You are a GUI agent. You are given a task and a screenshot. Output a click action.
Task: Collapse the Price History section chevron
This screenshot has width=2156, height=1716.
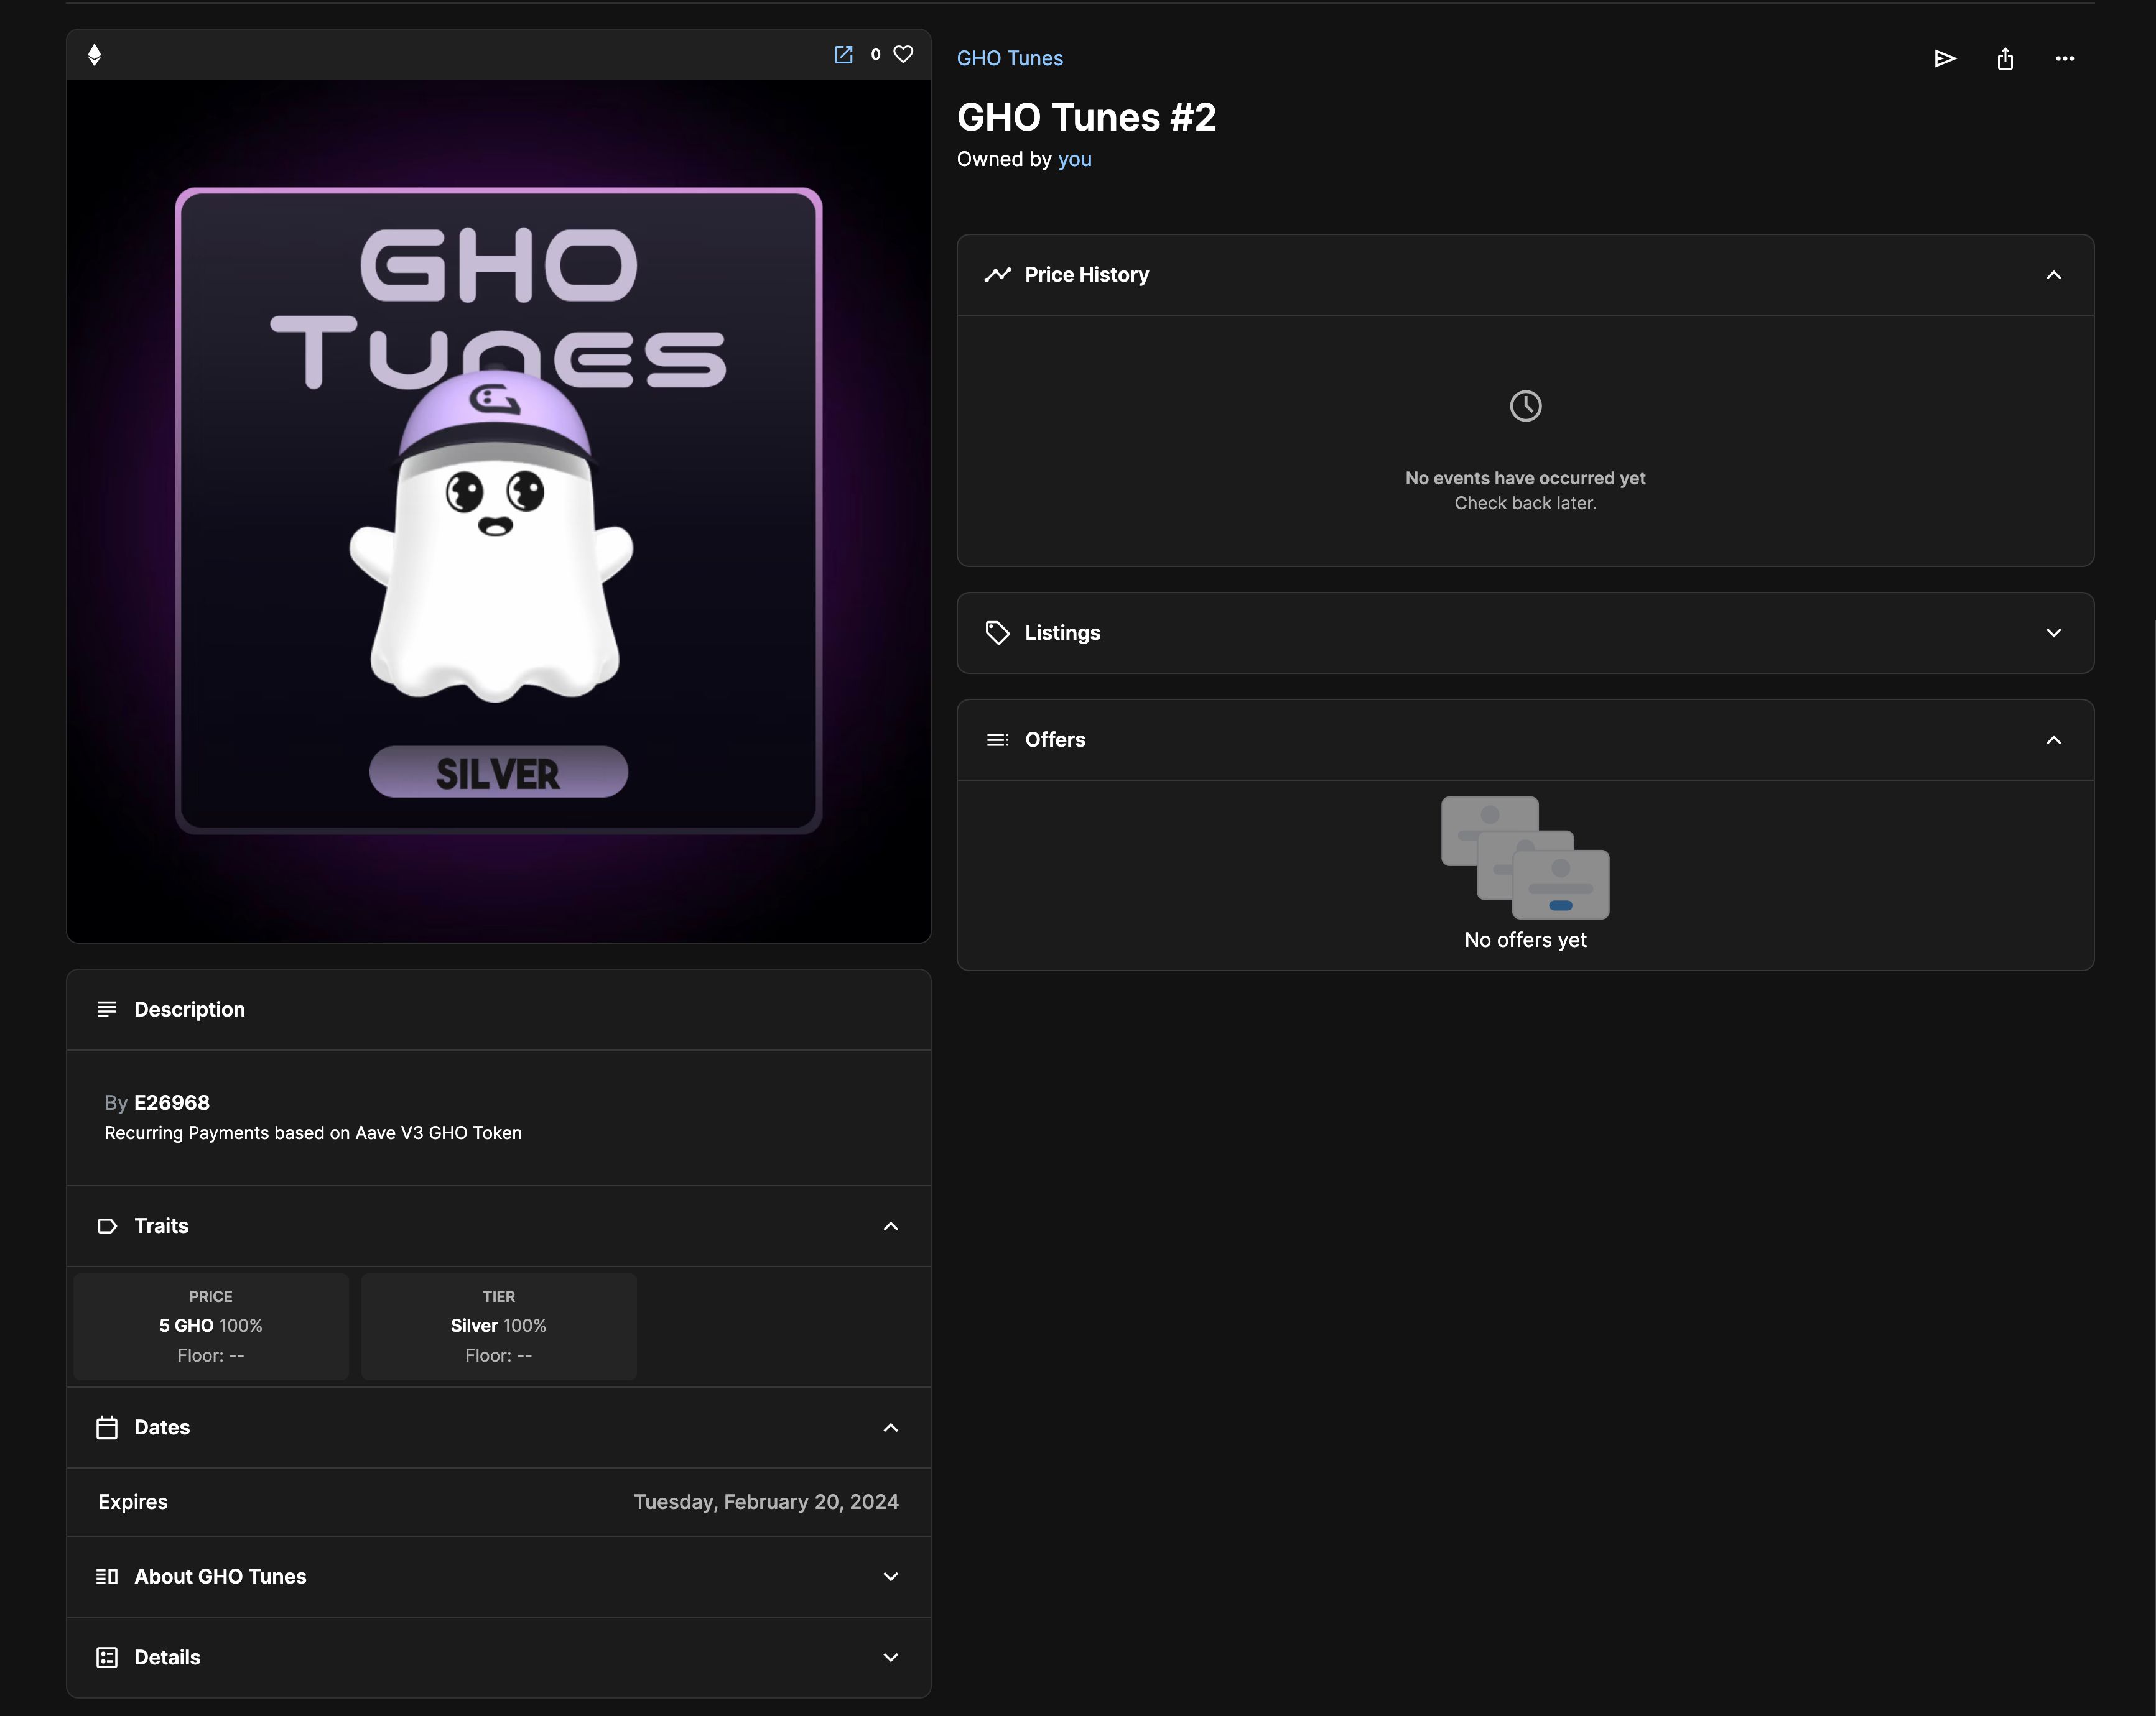pyautogui.click(x=2054, y=275)
